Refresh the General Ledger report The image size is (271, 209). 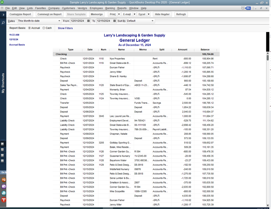coord(181,14)
